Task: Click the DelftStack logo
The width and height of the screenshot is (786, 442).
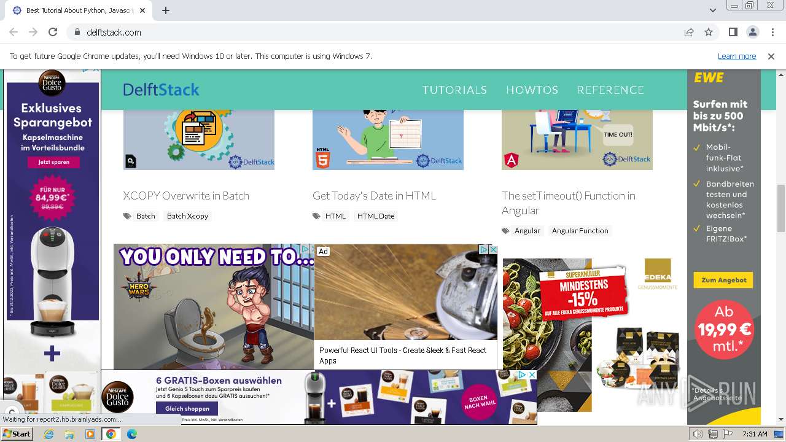Action: [x=161, y=90]
